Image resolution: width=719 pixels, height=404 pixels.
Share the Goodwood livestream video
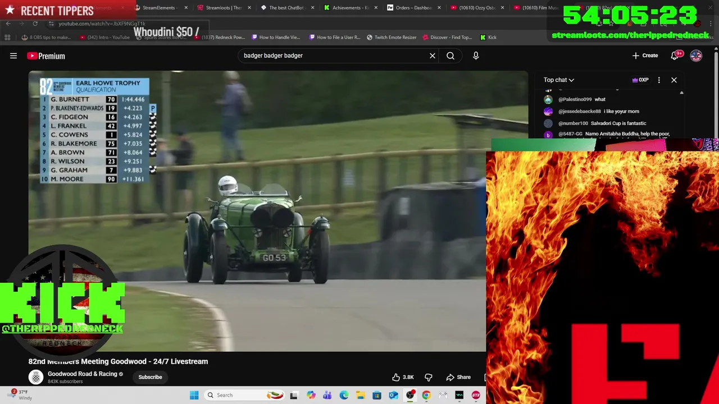click(458, 377)
